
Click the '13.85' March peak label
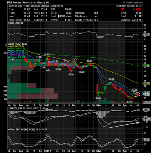pos(111,79)
